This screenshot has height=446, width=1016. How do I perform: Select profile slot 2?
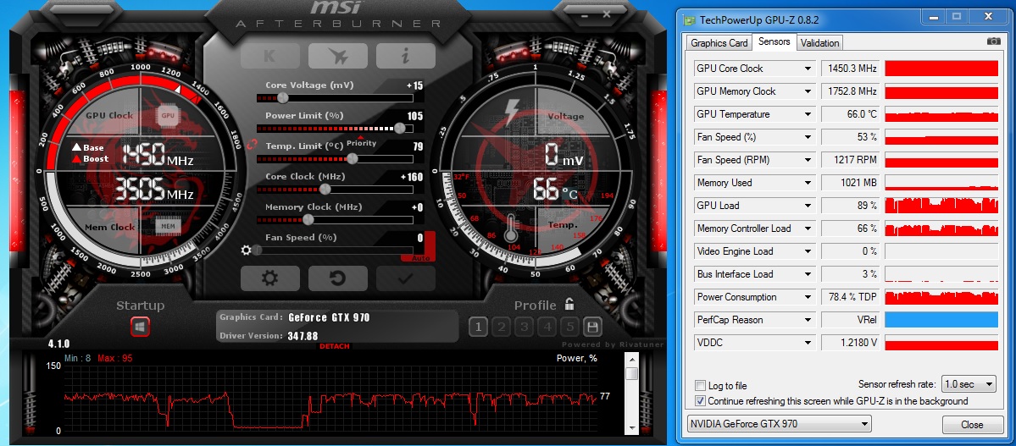[502, 327]
